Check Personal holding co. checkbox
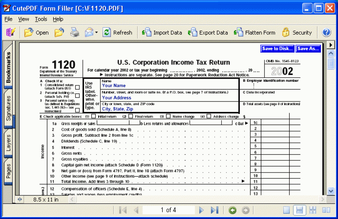This screenshot has width=338, height=219. pos(77,95)
